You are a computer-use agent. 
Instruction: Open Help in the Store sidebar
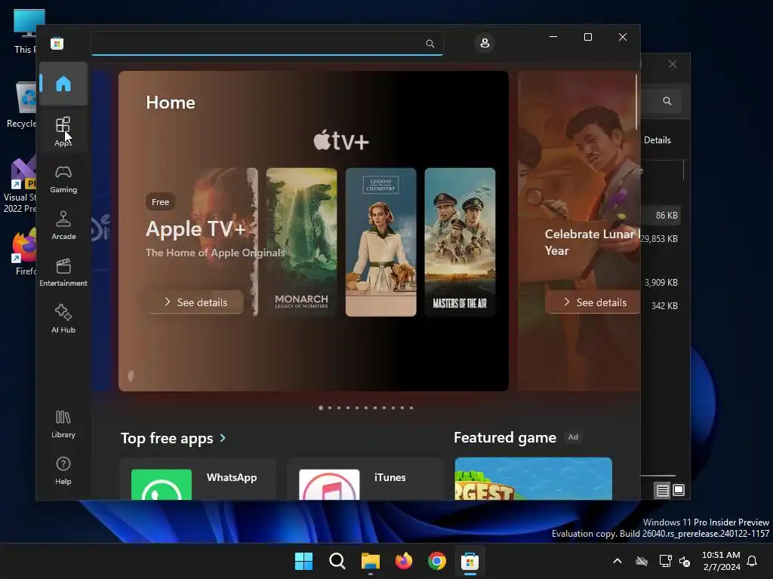point(63,470)
